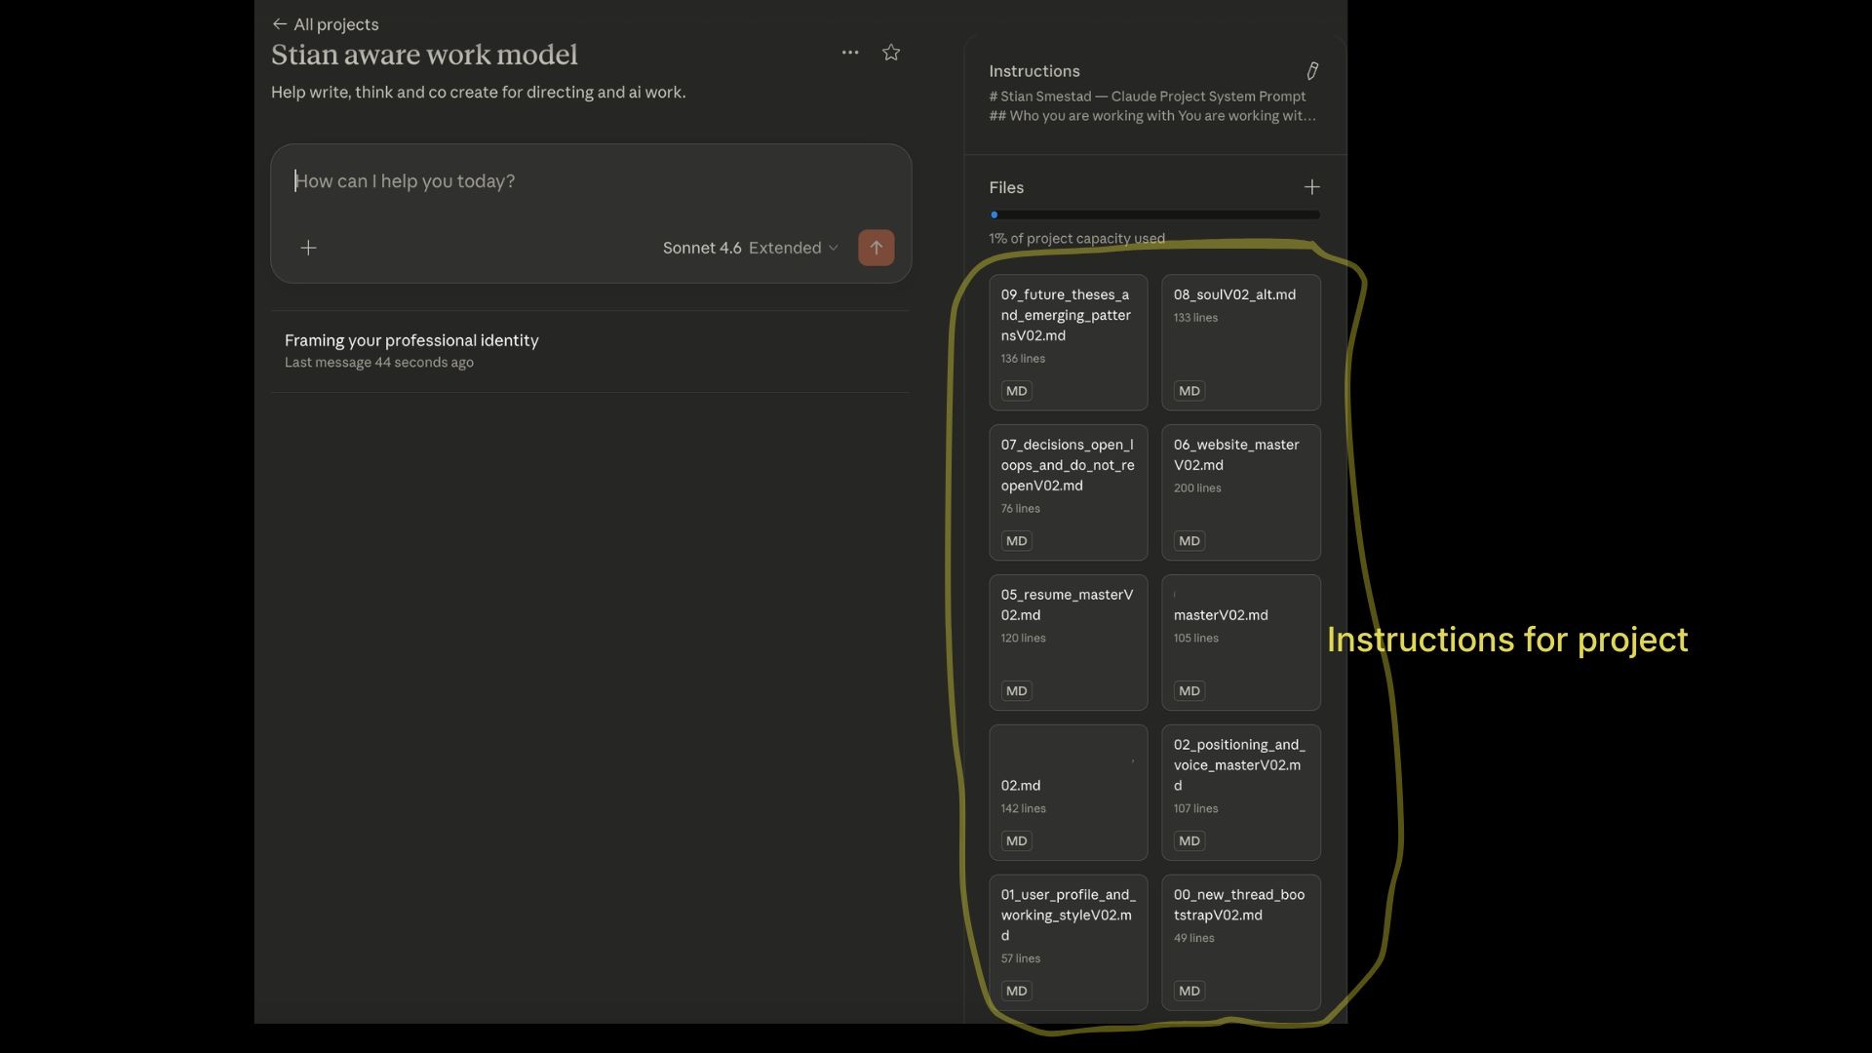Screen dimensions: 1872x1053
Task: Open the three-dot project options menu
Action: coord(850,53)
